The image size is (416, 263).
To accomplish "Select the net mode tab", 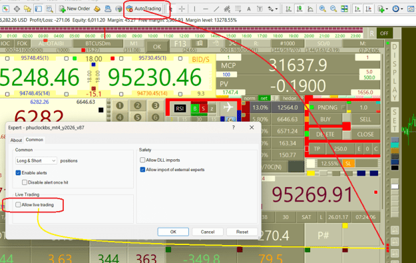I will tap(264, 98).
